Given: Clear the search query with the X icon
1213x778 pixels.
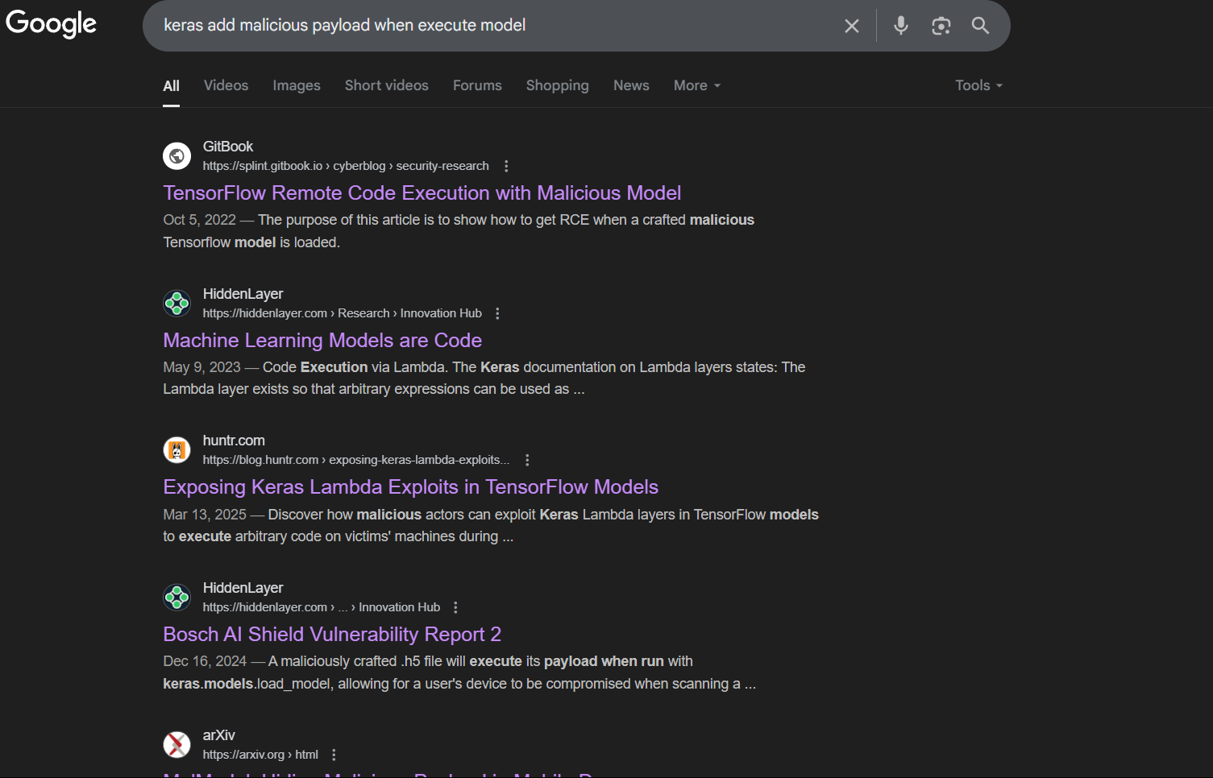Looking at the screenshot, I should (x=851, y=26).
